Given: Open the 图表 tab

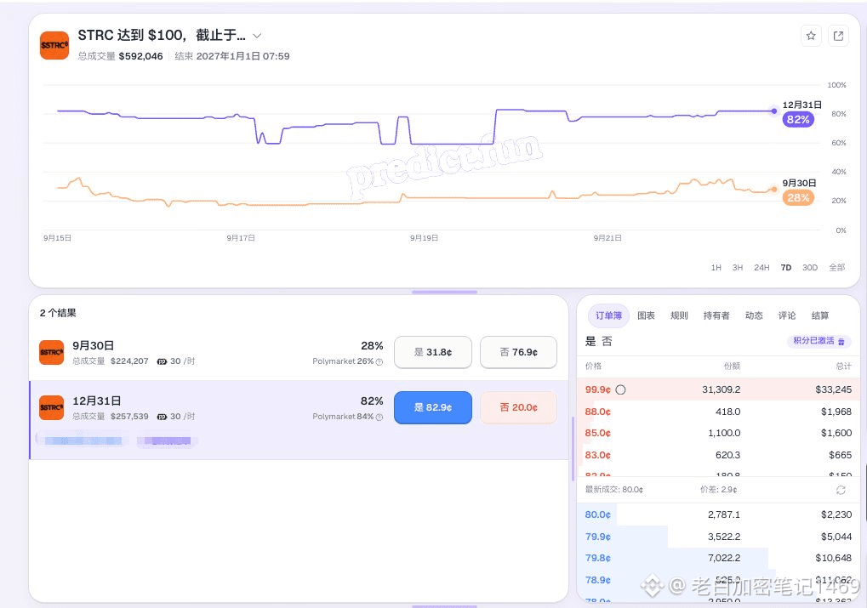Looking at the screenshot, I should click(x=646, y=315).
